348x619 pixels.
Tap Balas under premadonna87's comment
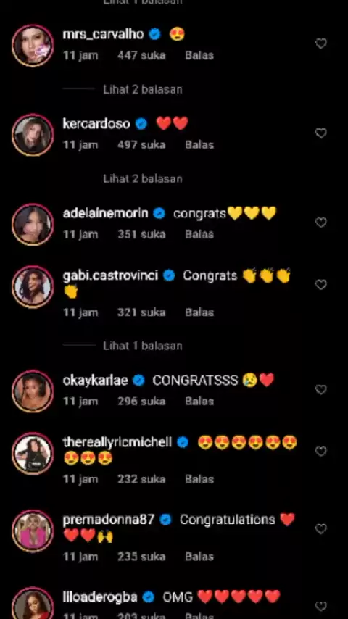coord(199,557)
